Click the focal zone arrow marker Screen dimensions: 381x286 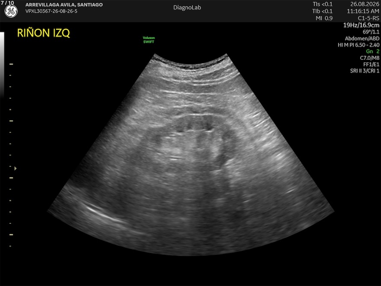(x=15, y=168)
